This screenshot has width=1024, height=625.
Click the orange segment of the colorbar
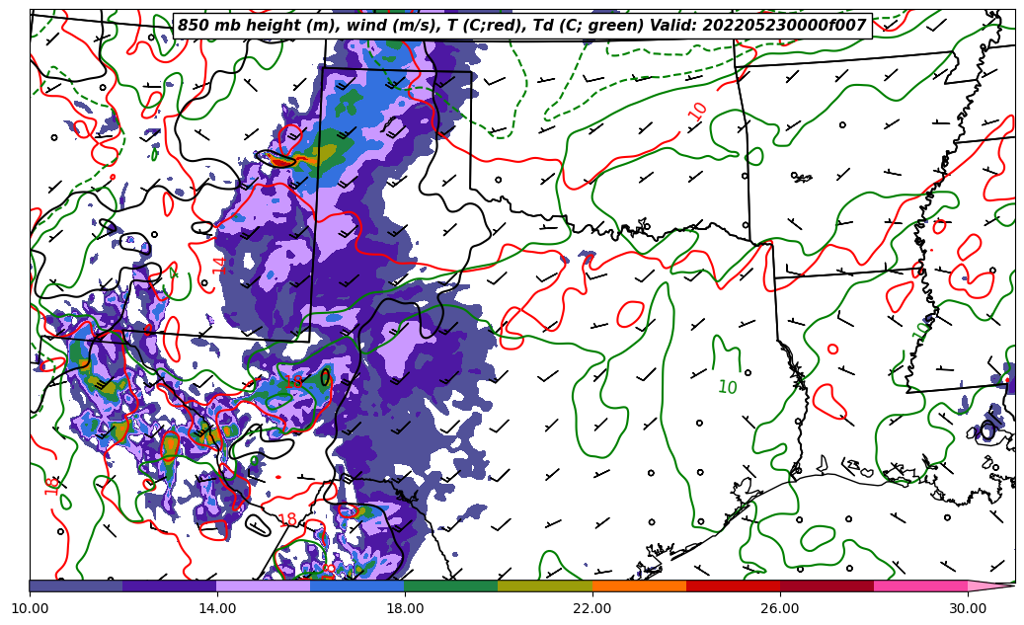639,586
